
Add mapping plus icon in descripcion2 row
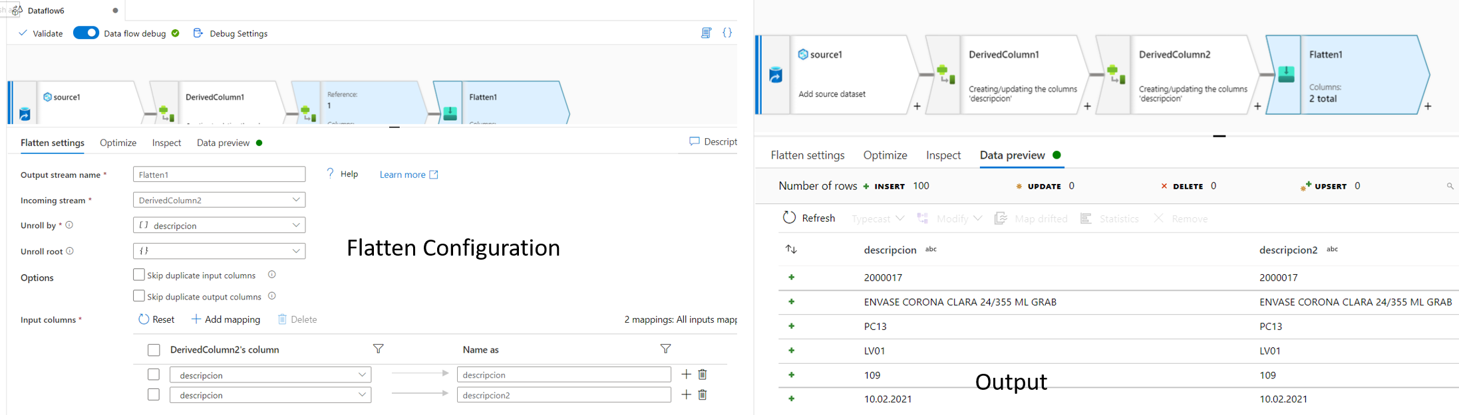686,394
